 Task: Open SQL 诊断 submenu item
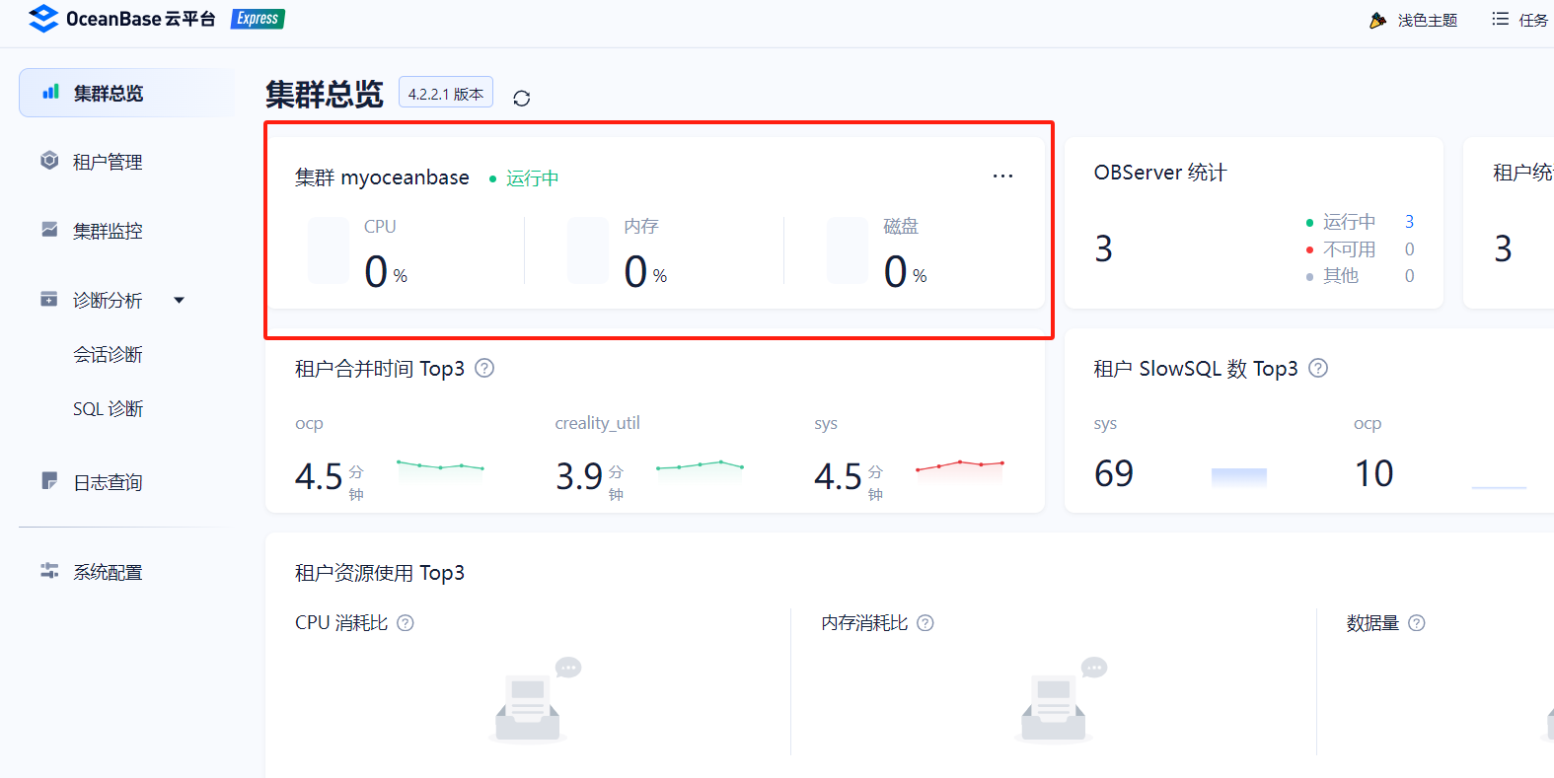108,408
